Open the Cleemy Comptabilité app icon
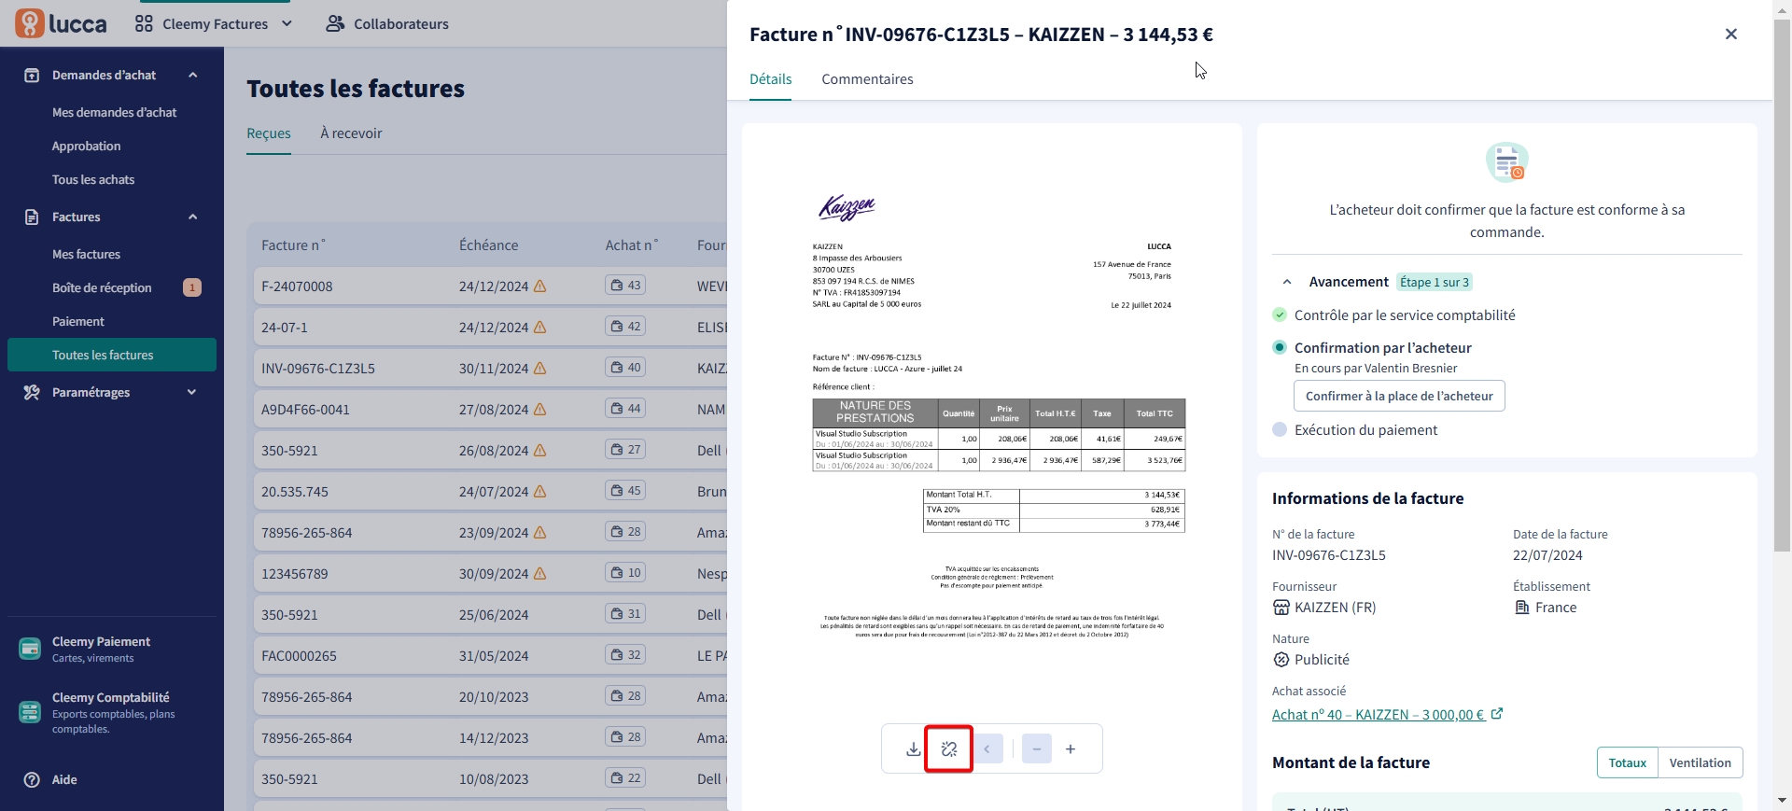Image resolution: width=1792 pixels, height=811 pixels. click(30, 712)
